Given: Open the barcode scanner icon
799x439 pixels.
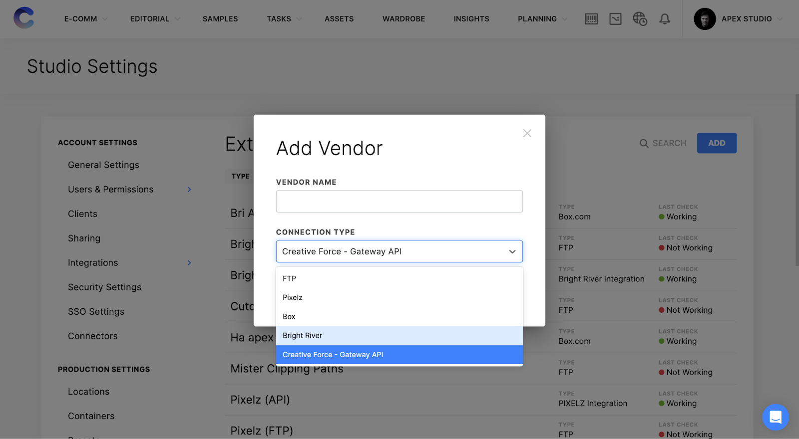Looking at the screenshot, I should [x=591, y=19].
